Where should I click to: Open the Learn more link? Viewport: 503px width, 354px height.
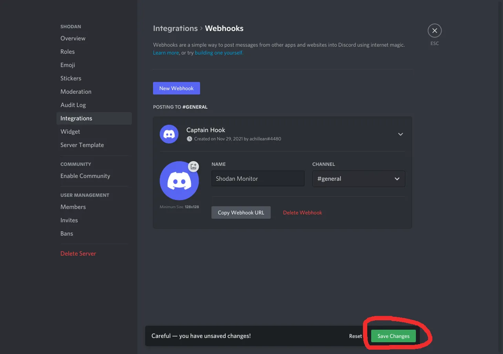pos(166,52)
